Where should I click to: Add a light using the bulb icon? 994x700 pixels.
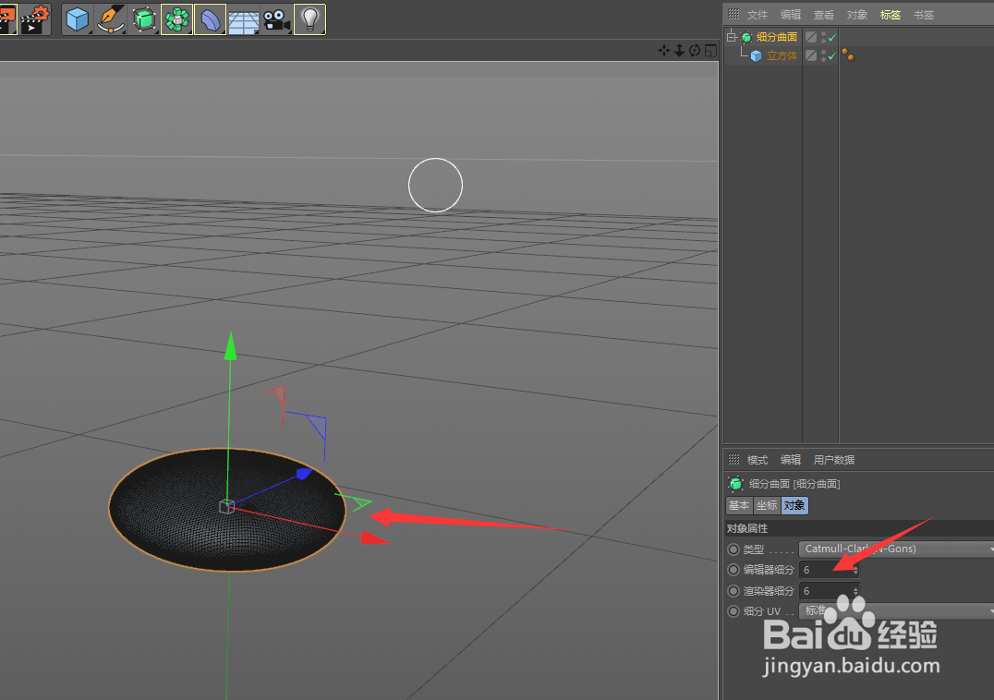point(310,19)
